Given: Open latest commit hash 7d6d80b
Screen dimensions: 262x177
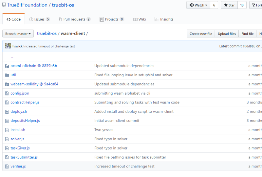Looking at the screenshot, I should (x=249, y=46).
